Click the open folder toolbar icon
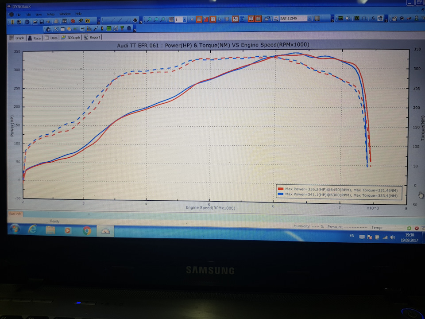Viewport: 425px width, 319px height. 35,22
